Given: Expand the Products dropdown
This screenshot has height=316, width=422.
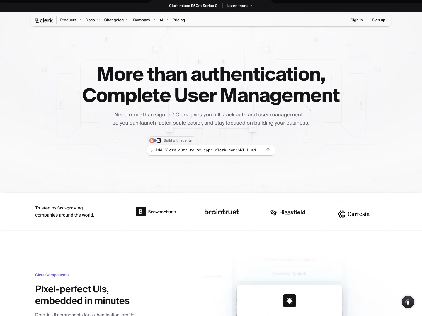Looking at the screenshot, I should 70,20.
